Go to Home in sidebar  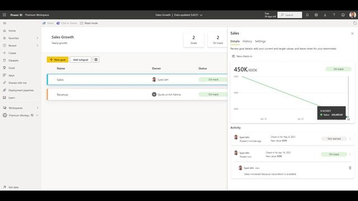(12, 31)
